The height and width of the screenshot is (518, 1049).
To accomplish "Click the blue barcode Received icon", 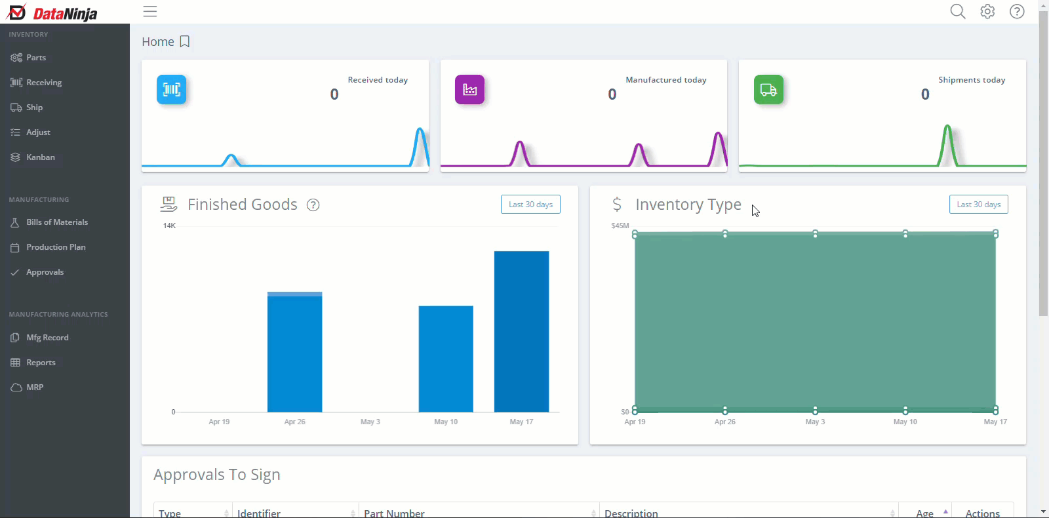I will (171, 89).
